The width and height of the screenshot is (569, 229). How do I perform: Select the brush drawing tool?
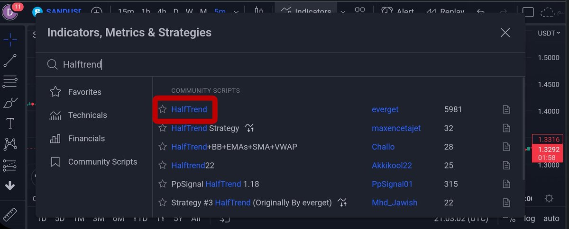click(10, 102)
